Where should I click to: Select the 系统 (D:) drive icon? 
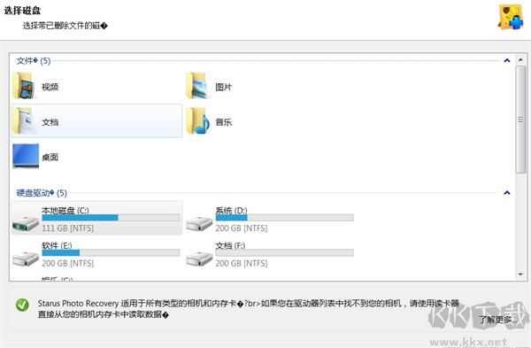[199, 223]
